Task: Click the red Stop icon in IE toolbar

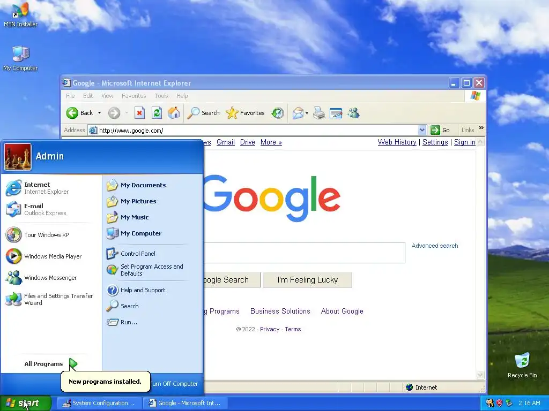Action: 139,113
